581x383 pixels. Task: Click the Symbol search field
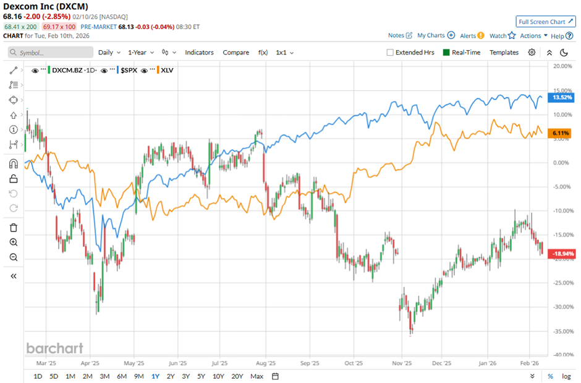(51, 53)
